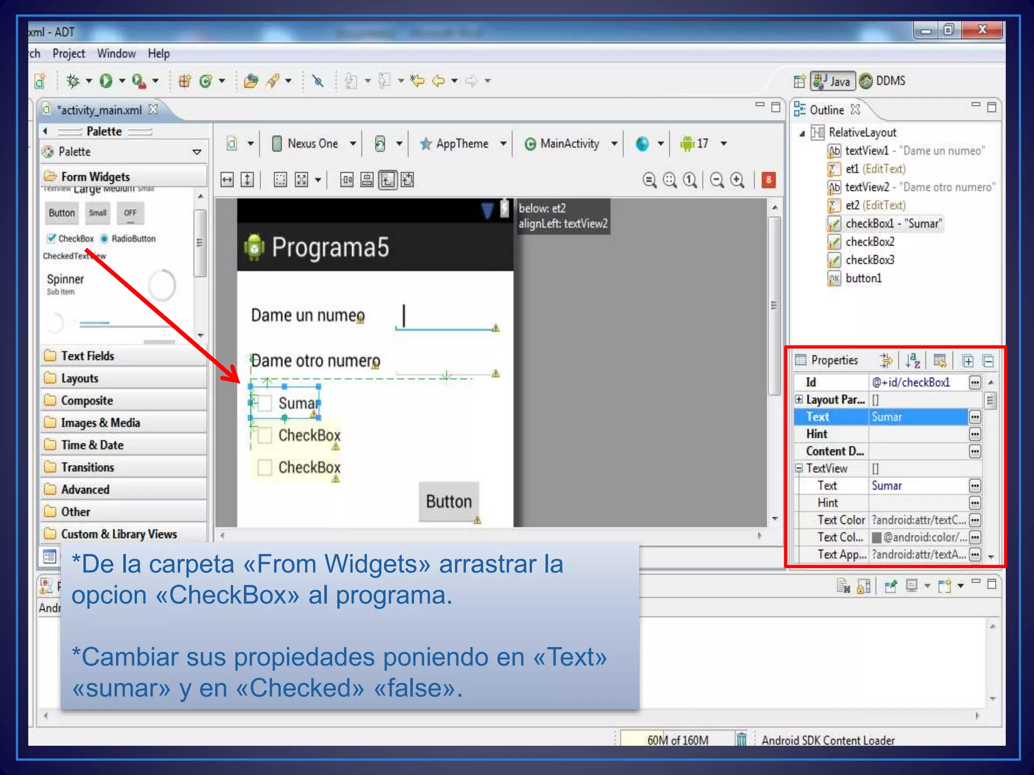Open the Form Widgets palette folder
Viewport: 1034px width, 775px height.
[x=124, y=177]
